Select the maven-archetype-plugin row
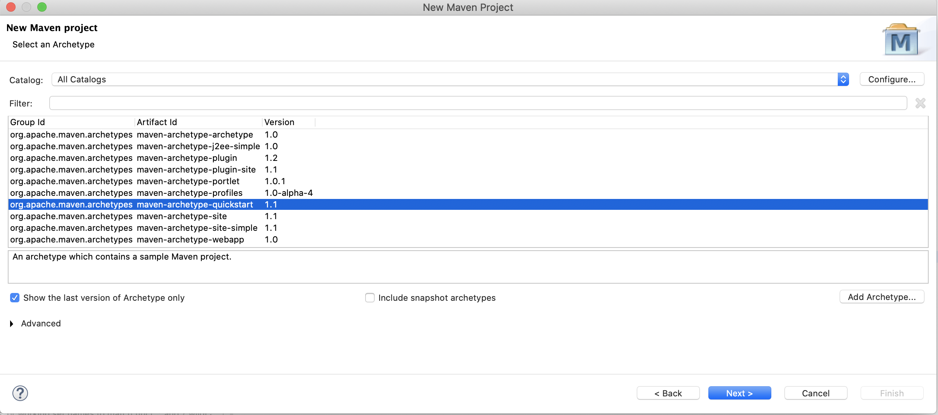938x415 pixels. tap(468, 158)
